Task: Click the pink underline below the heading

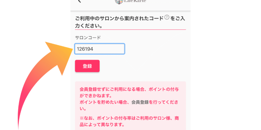Action: click(130, 29)
